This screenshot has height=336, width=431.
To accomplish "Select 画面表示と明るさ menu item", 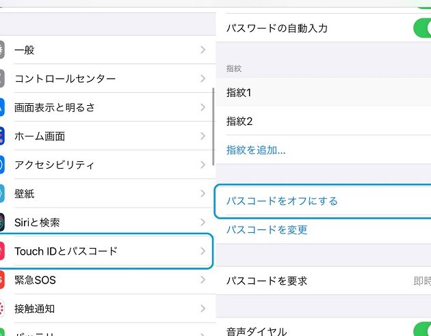I will tap(108, 107).
